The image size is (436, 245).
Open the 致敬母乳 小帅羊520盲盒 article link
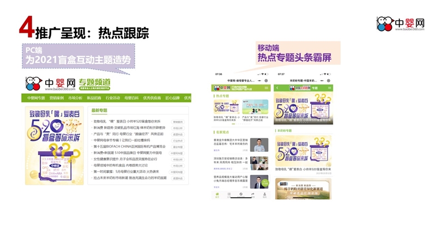126,121
